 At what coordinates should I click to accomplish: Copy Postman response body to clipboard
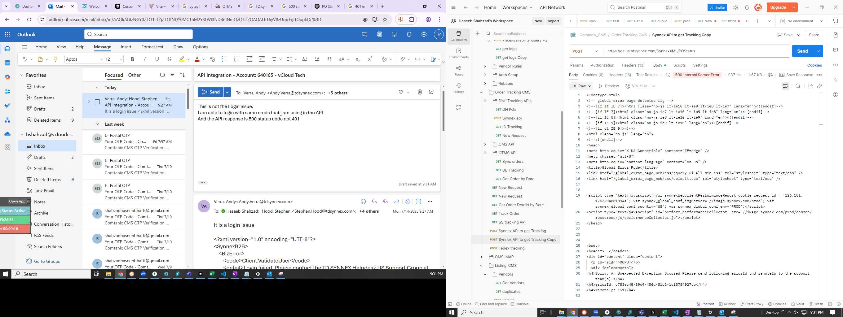point(810,86)
